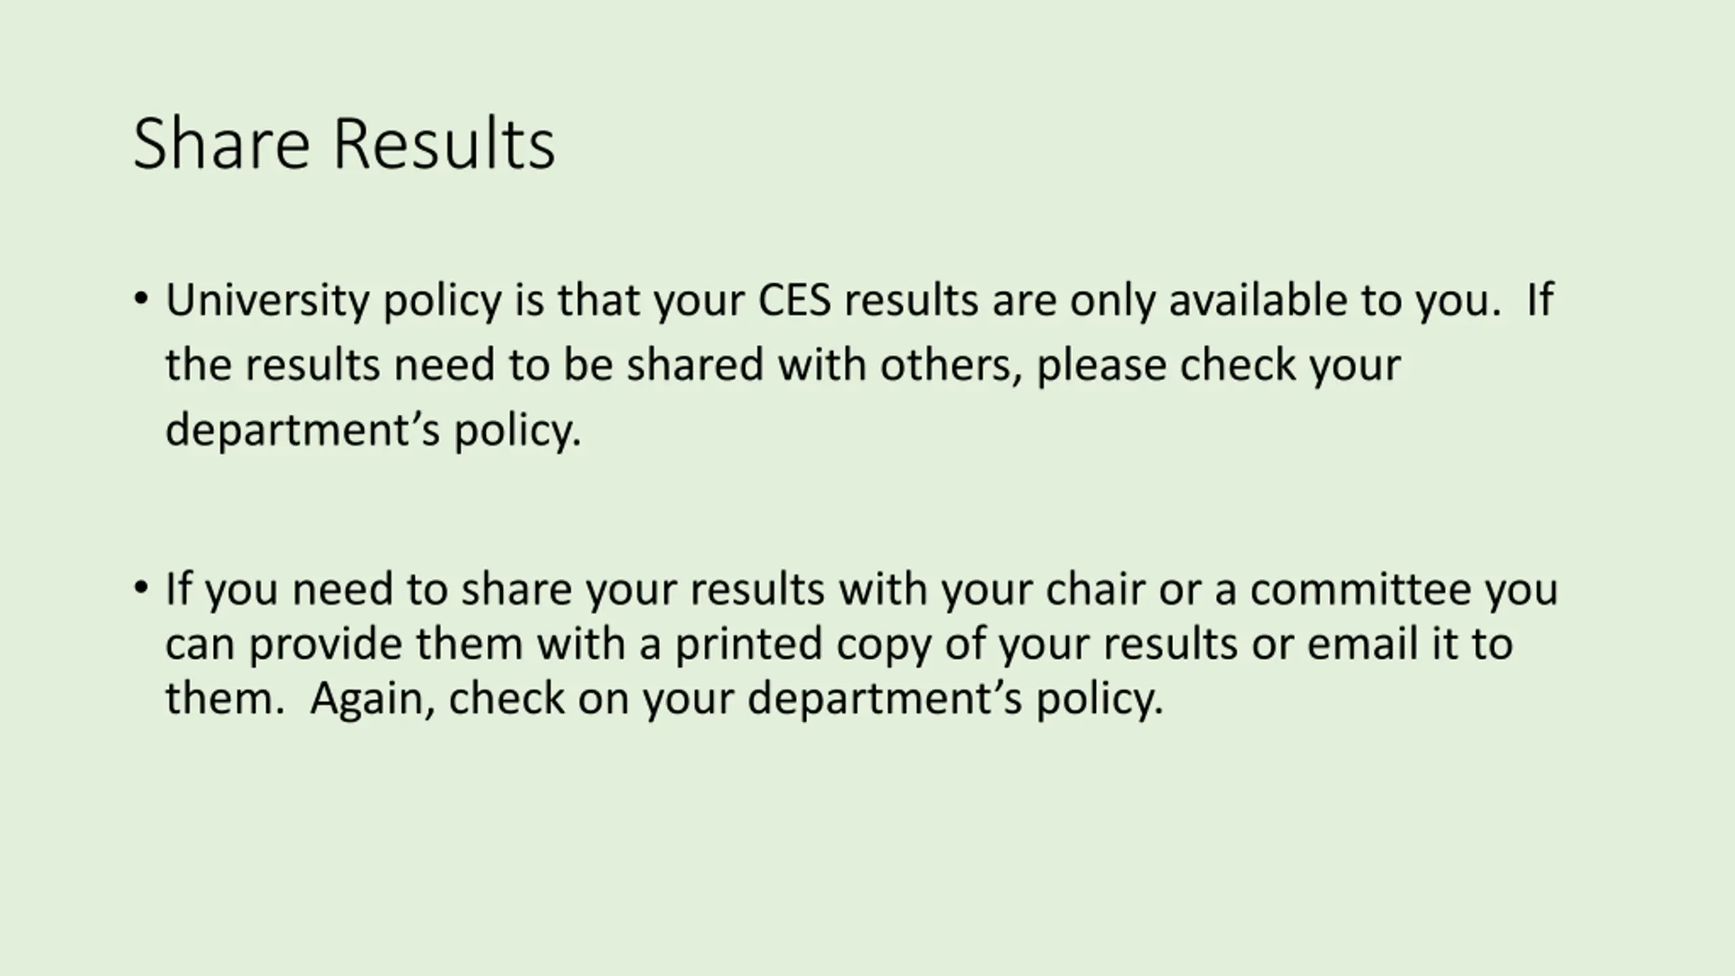Click the text If you need to share
This screenshot has height=976, width=1735.
tap(421, 589)
